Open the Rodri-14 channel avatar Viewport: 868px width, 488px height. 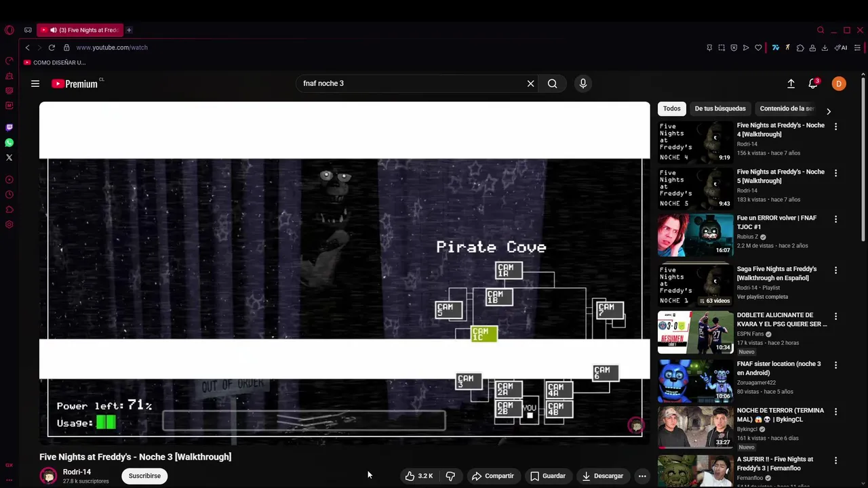(x=48, y=476)
